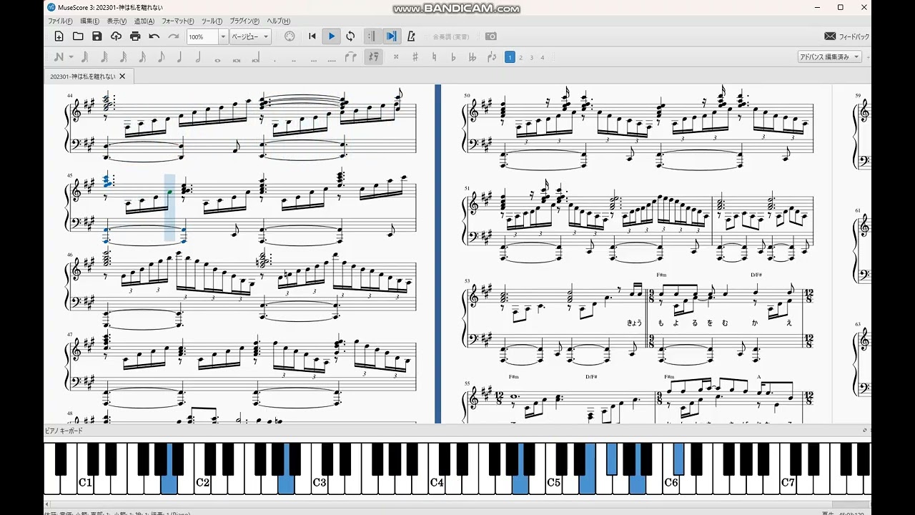Image resolution: width=915 pixels, height=515 pixels.
Task: Apply natural accidental to the note
Action: pos(434,57)
